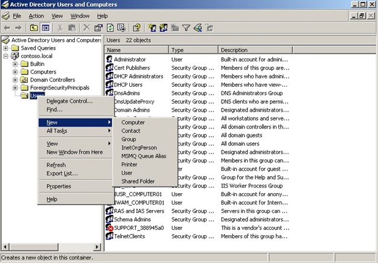This screenshot has width=378, height=263.
Task: Click the Saved Queries folder icon
Action: 15,48
